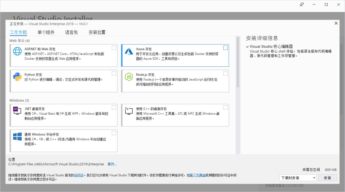Switch to the 工作负载 tab
Screen dimensions: 345x192
click(18, 32)
